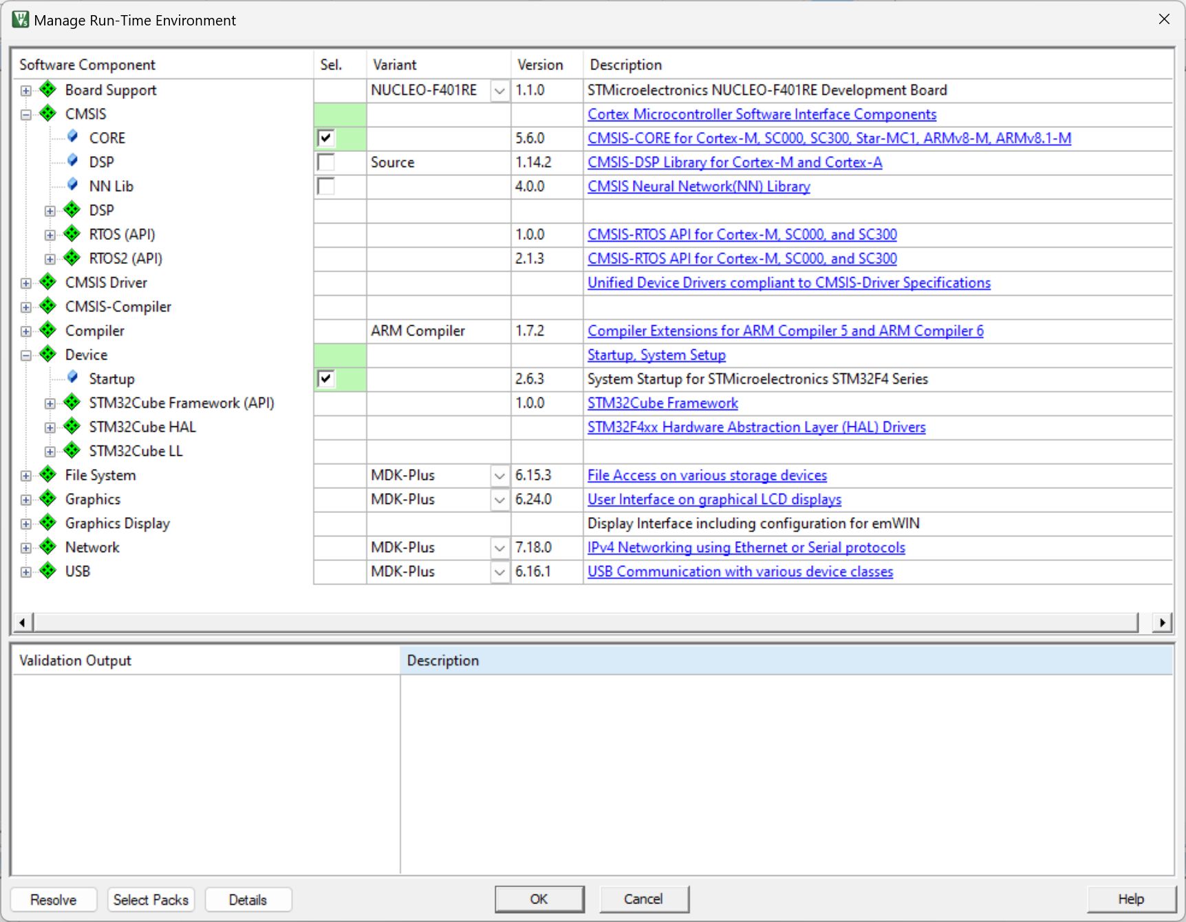Open the NUCLEO-F401RE variant dropdown
The height and width of the screenshot is (922, 1186).
click(499, 91)
